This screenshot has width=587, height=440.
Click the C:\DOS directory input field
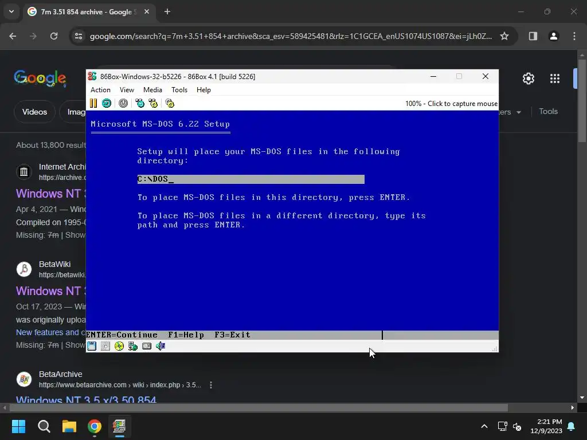(x=251, y=179)
